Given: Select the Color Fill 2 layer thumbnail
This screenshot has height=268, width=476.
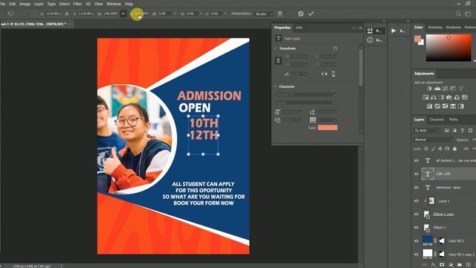Looking at the screenshot, I should (x=428, y=240).
